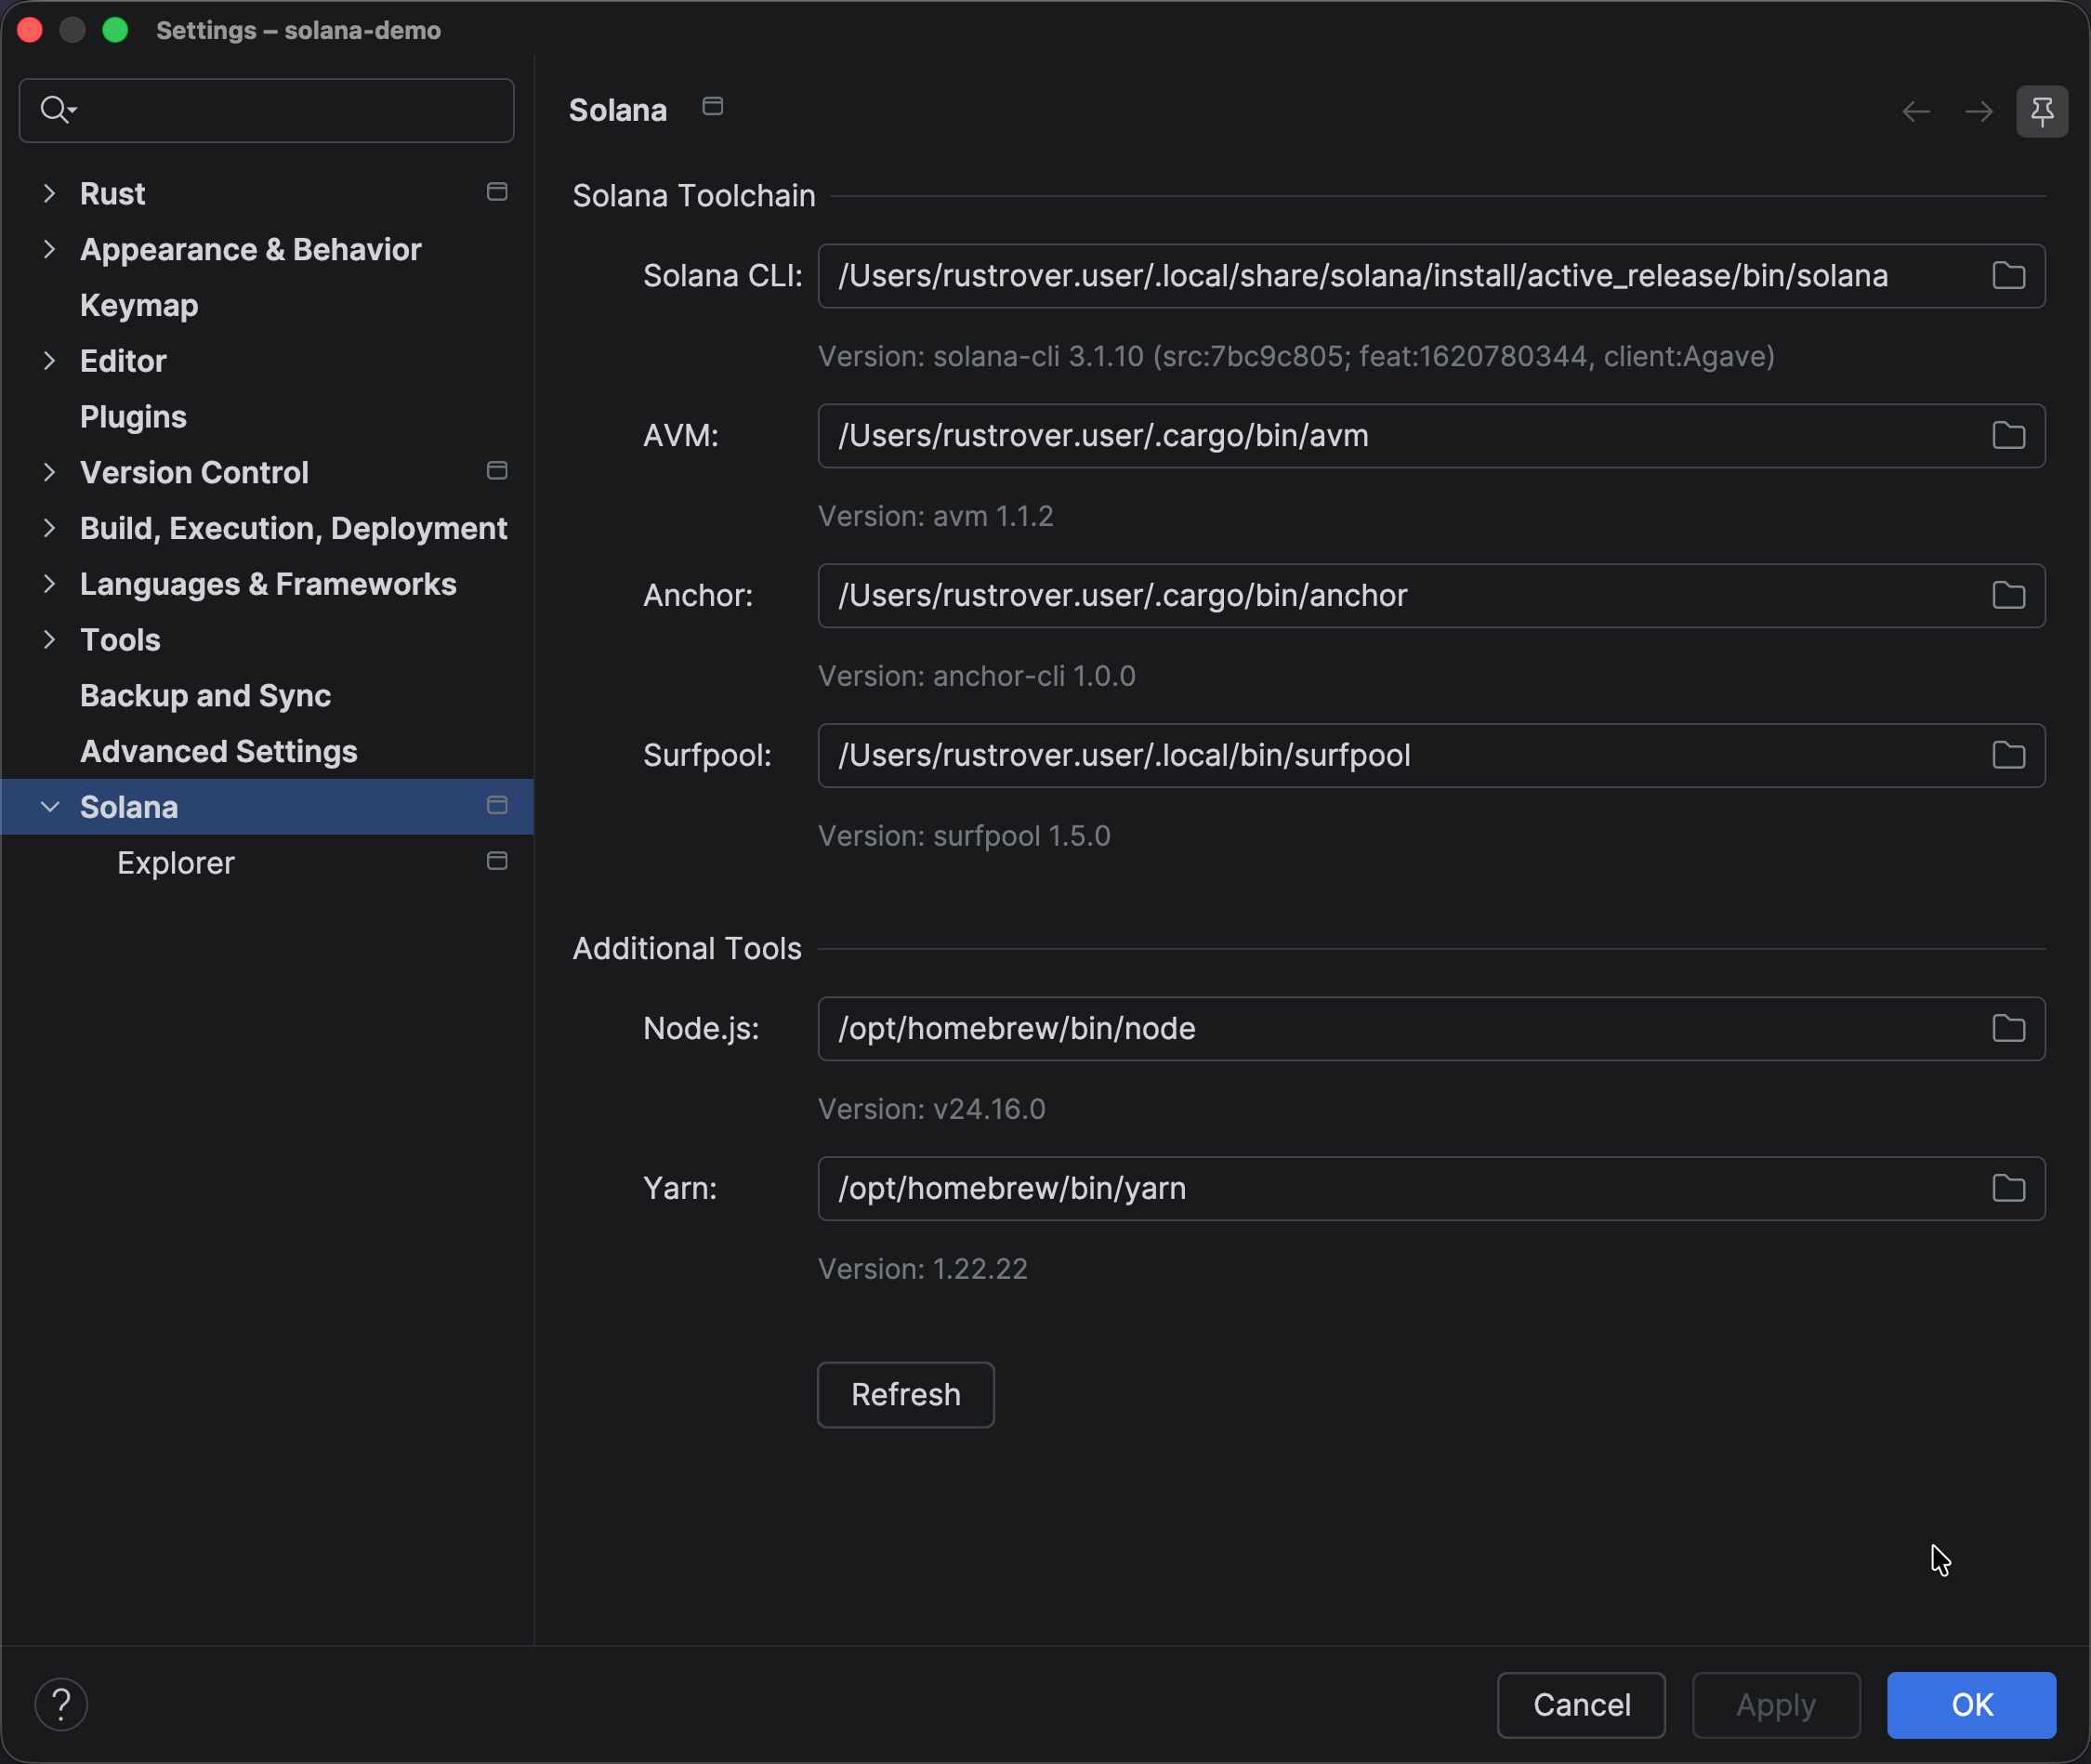Expand the Rust settings group

coord(49,193)
